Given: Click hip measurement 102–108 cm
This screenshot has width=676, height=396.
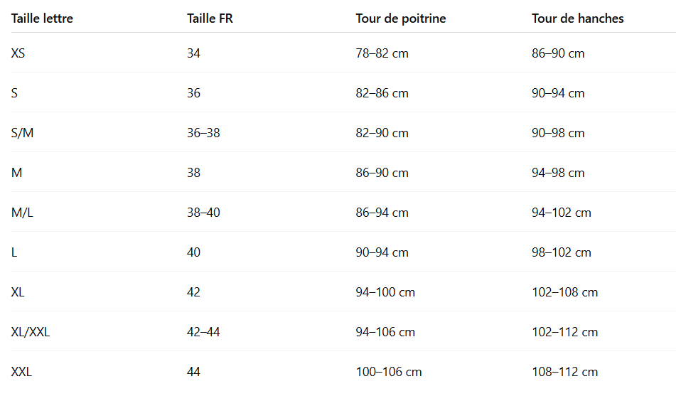Looking at the screenshot, I should pyautogui.click(x=564, y=292).
